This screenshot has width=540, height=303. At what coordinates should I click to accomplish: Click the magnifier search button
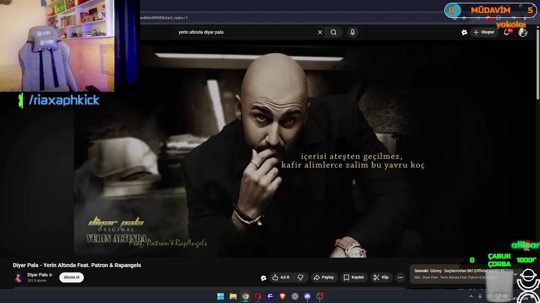(x=334, y=32)
